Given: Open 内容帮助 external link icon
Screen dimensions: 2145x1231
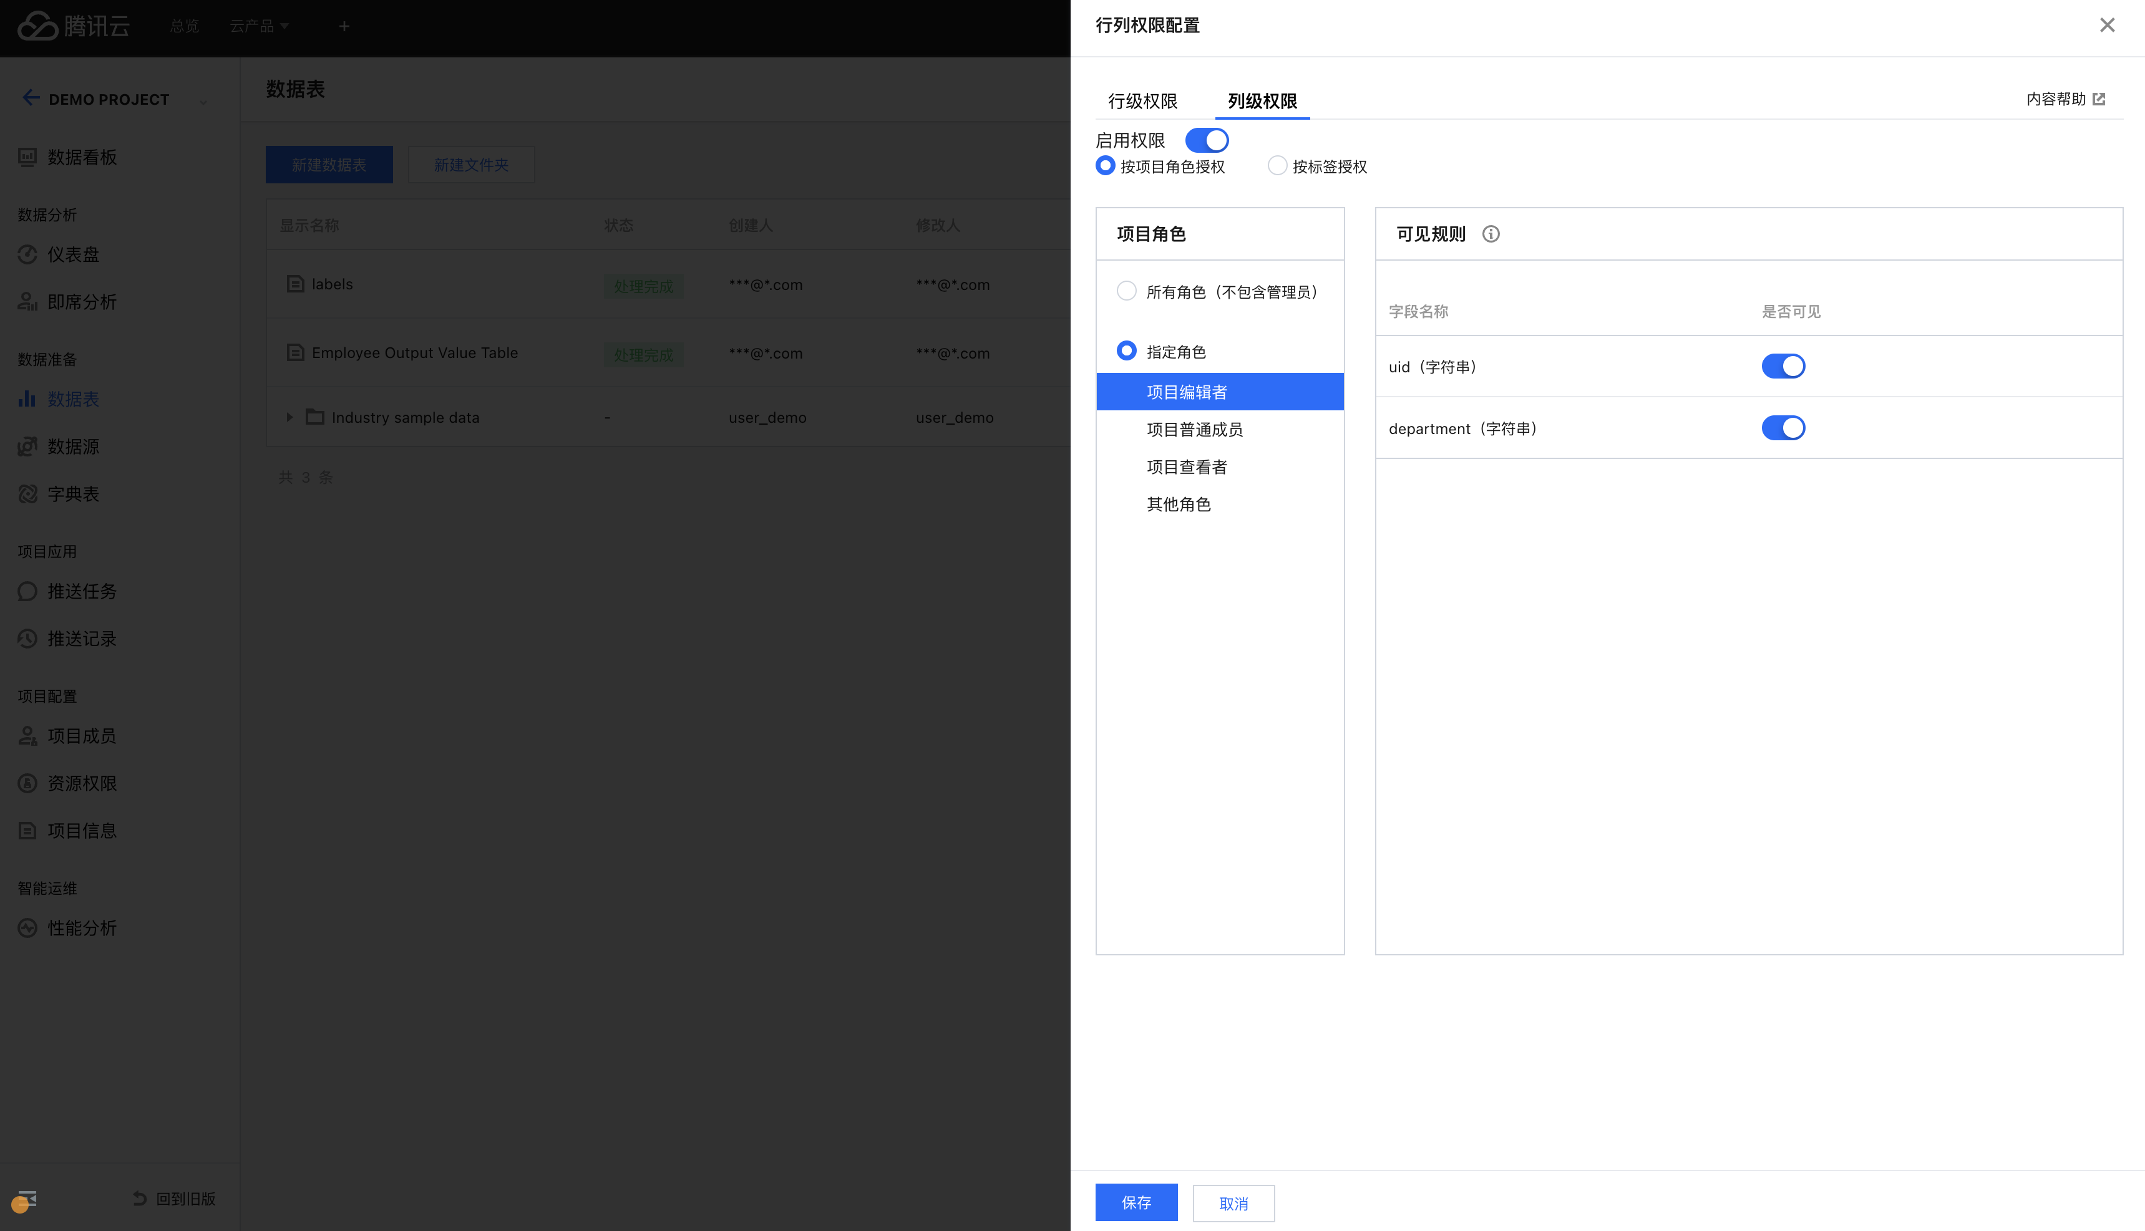Looking at the screenshot, I should [2098, 100].
